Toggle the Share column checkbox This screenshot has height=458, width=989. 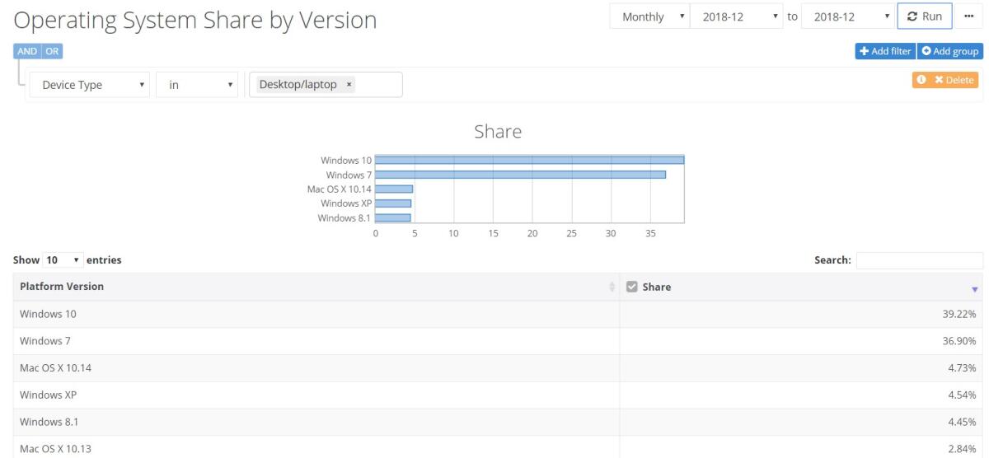coord(632,287)
